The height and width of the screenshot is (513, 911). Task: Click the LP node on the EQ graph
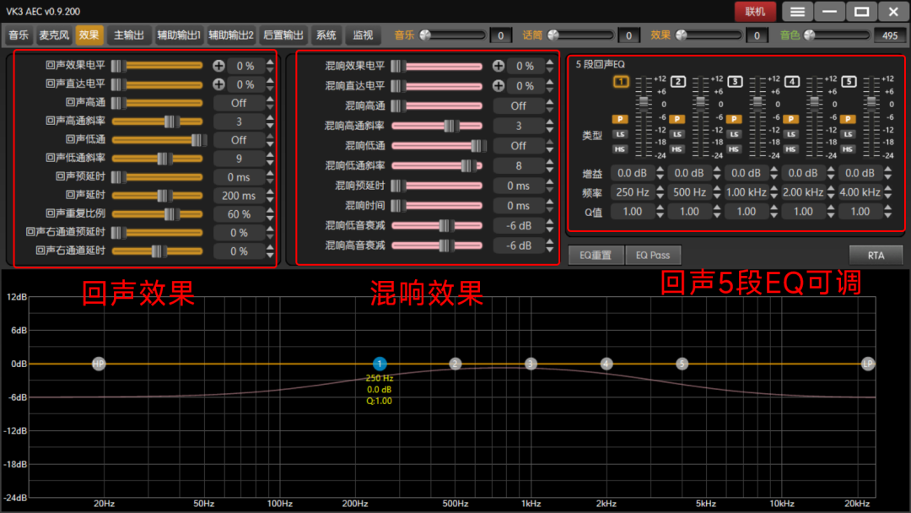click(867, 364)
